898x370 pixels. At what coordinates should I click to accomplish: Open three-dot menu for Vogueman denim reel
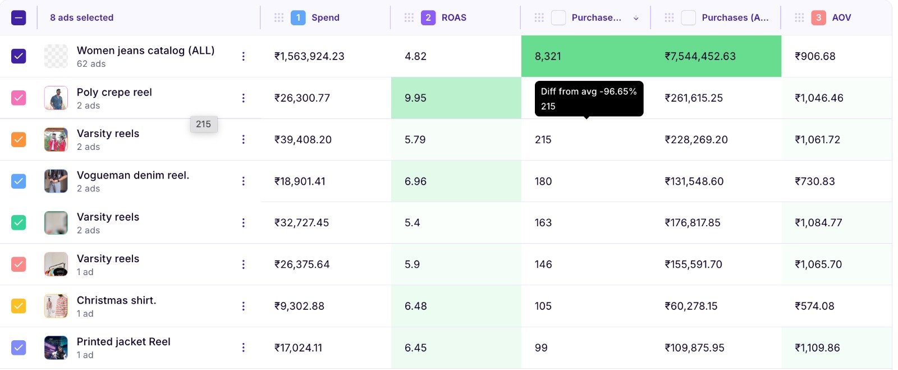(243, 181)
